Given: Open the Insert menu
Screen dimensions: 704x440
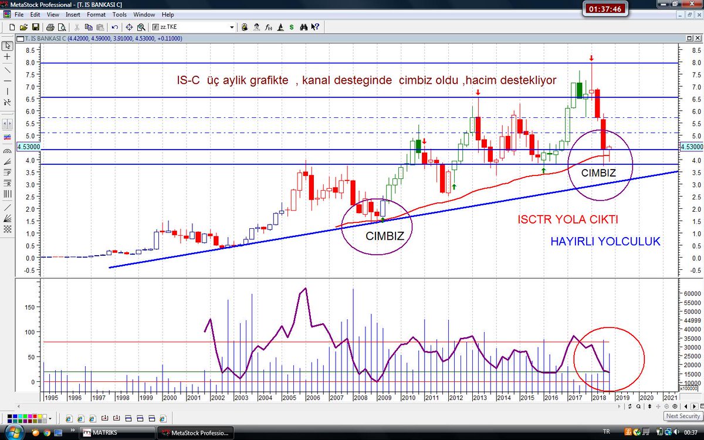Looking at the screenshot, I should click(x=73, y=14).
